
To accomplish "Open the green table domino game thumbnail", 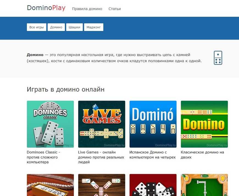I will click(x=204, y=185).
